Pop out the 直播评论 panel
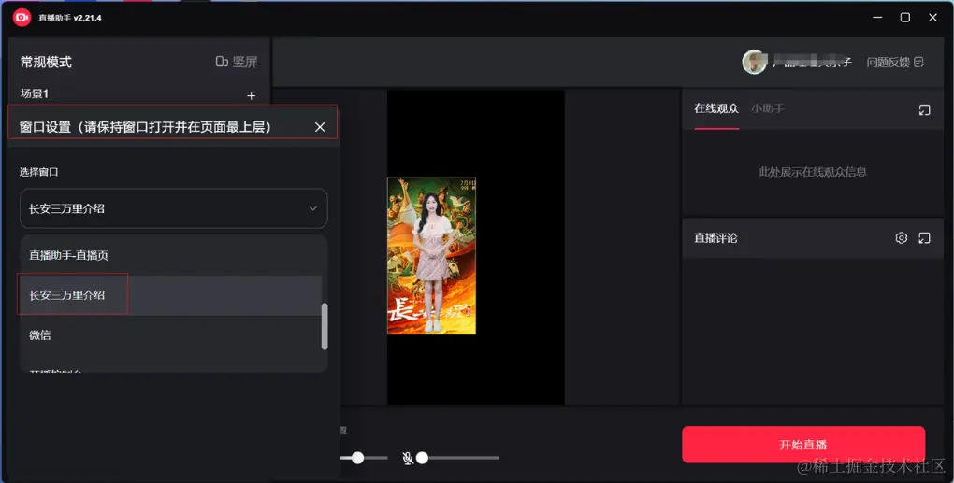The width and height of the screenshot is (954, 483). pos(924,237)
